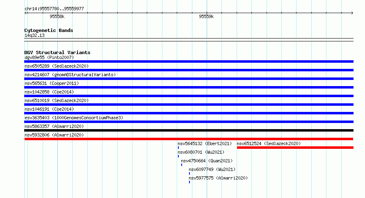Open the nsv5645132 (Ebert2021) label
Image resolution: width=365 pixels, height=198 pixels.
(x=205, y=143)
